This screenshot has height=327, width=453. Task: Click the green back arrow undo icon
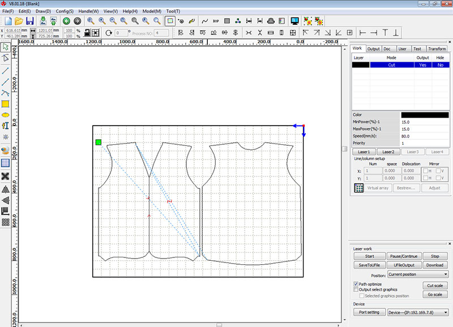pos(66,21)
